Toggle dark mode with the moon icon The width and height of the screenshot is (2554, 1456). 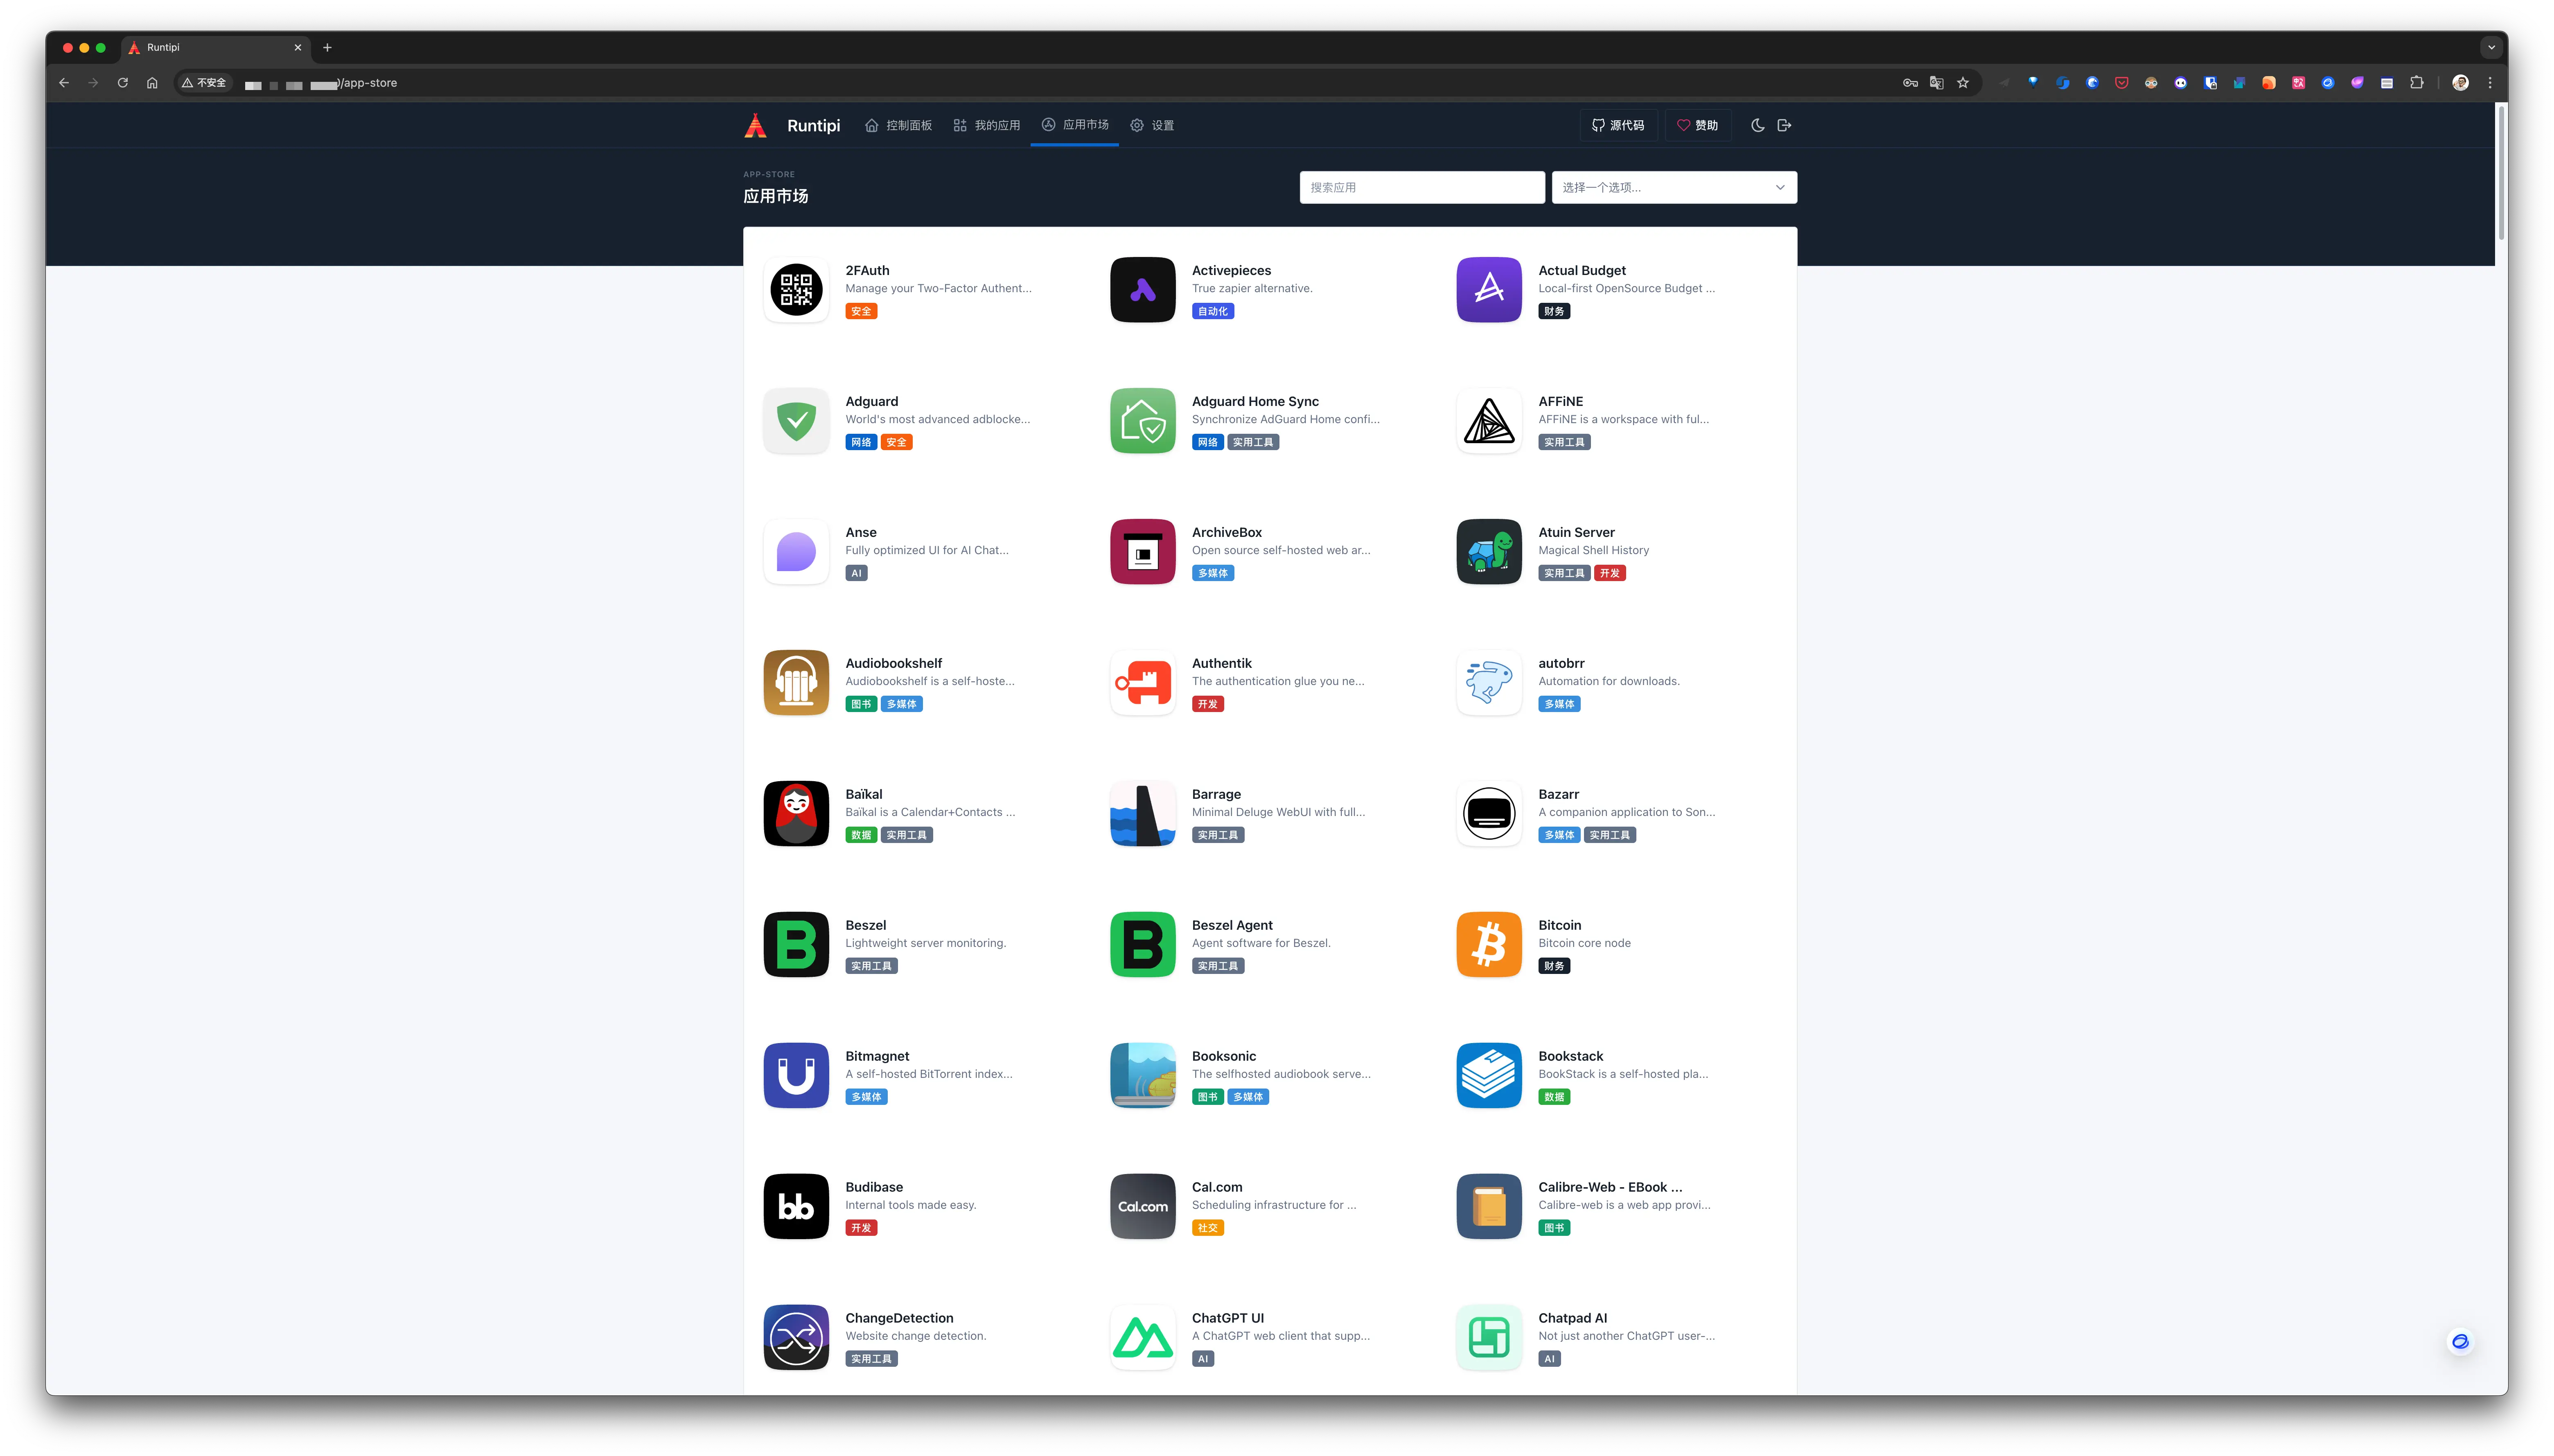click(1757, 125)
